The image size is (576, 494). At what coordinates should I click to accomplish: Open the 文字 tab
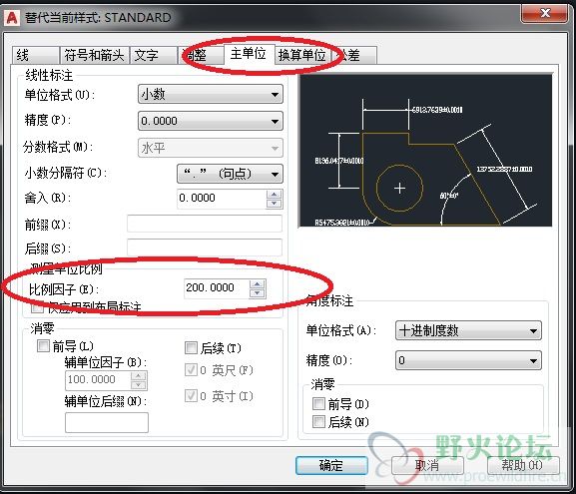click(x=153, y=56)
